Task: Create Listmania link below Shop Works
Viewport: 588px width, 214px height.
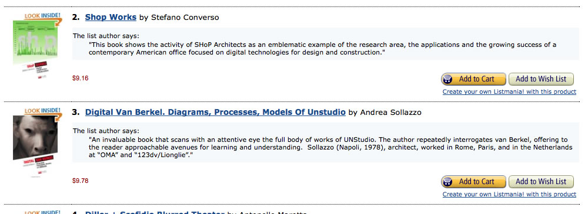Action: [x=509, y=91]
